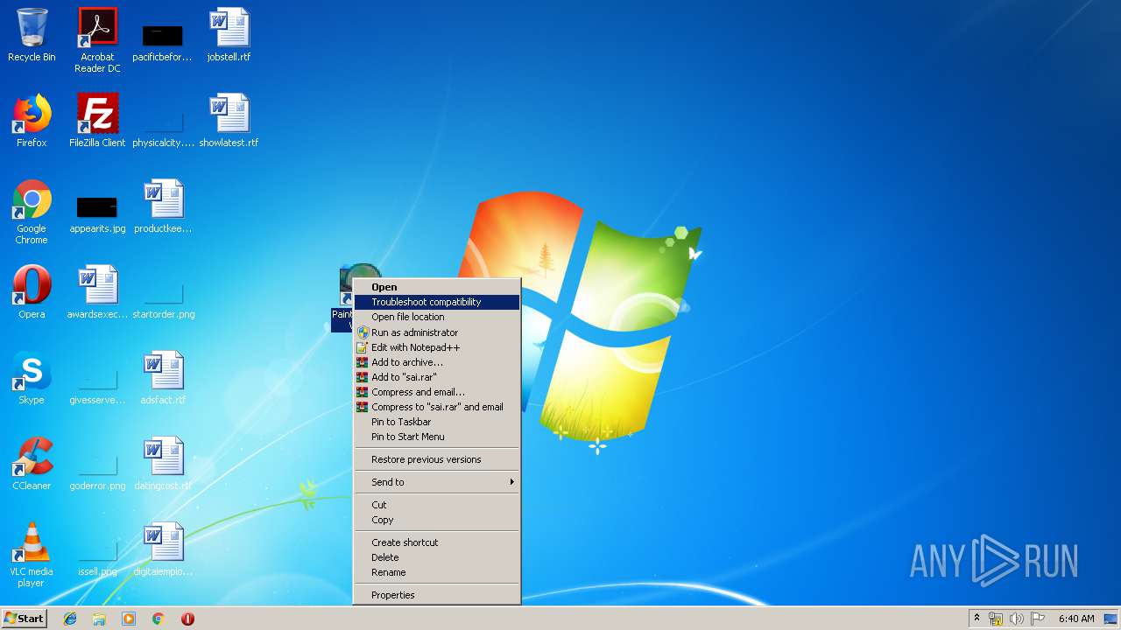
Task: Select the digitalemplo document icon
Action: [163, 549]
